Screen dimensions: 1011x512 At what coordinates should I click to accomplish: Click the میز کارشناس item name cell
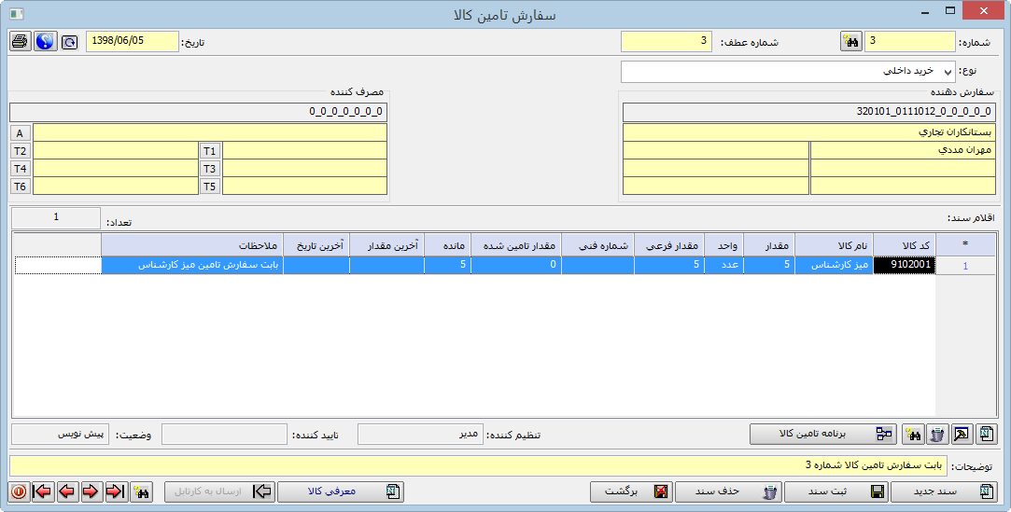click(835, 265)
